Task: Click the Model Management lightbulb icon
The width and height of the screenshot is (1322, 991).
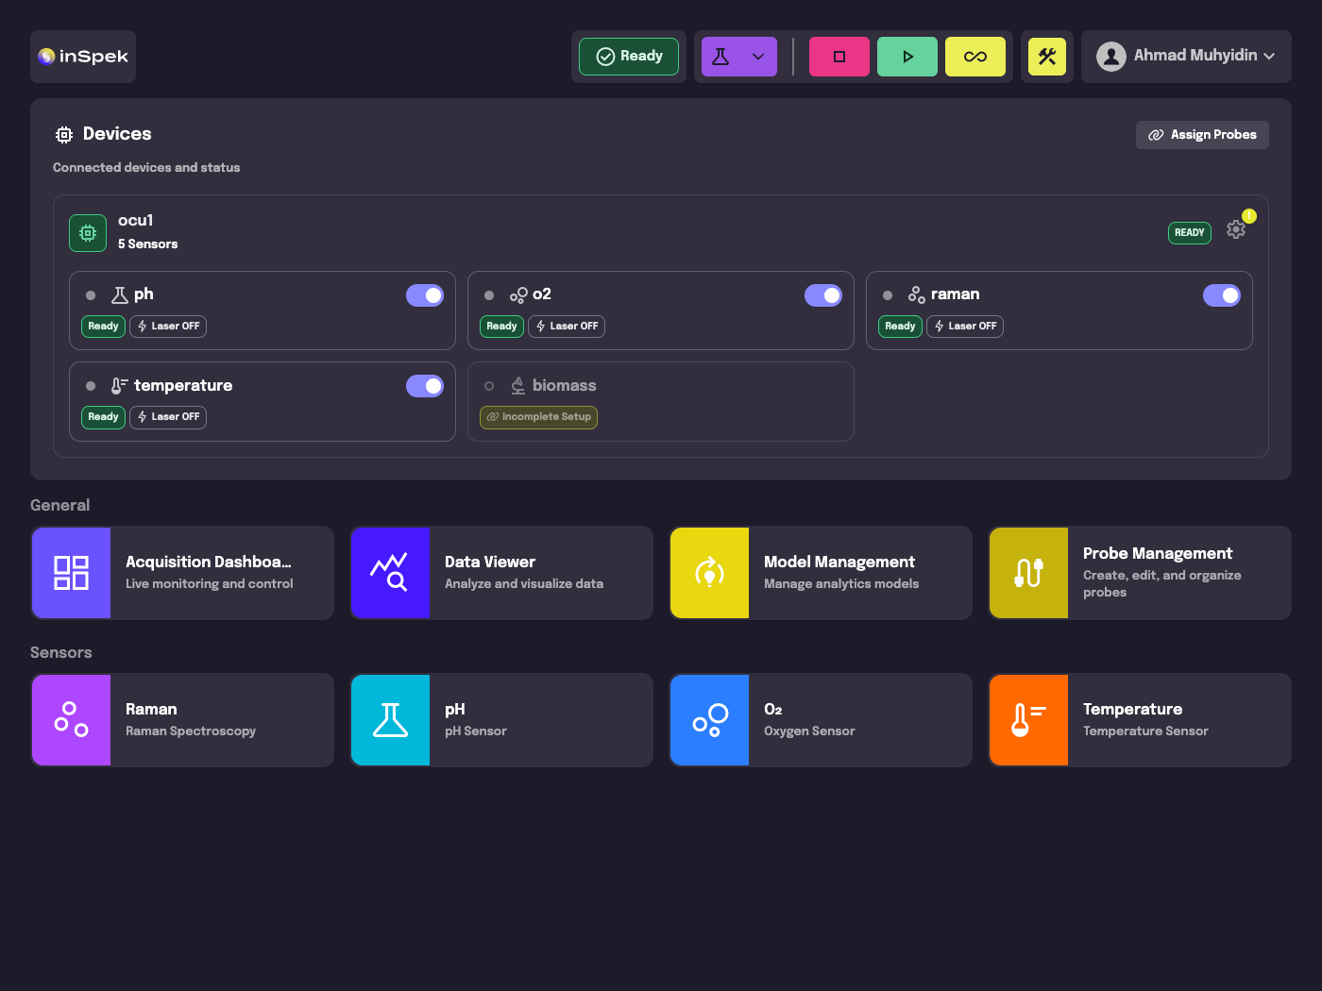Action: pyautogui.click(x=709, y=573)
